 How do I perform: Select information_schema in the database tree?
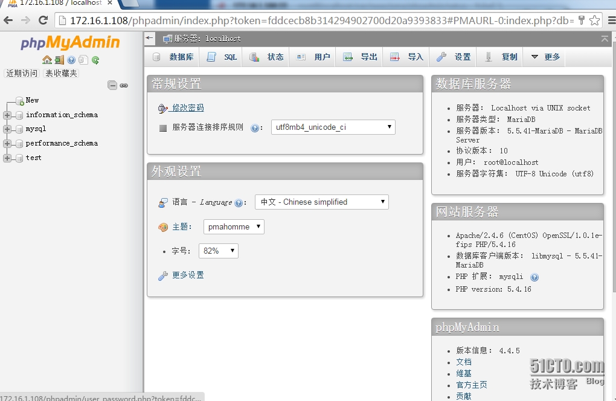coord(62,115)
